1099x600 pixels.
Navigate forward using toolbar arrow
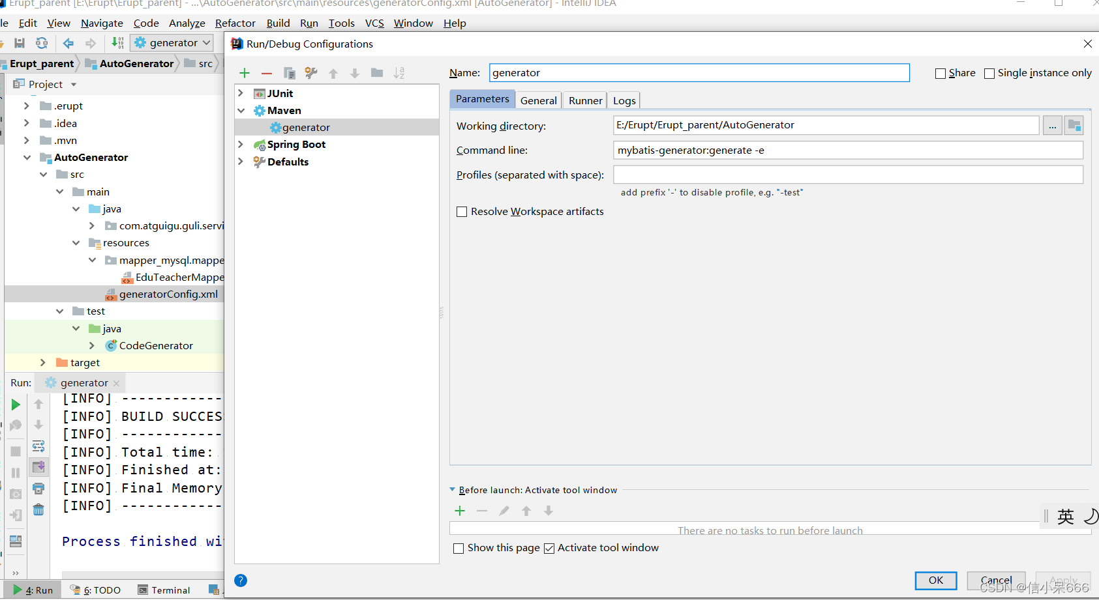pos(91,43)
